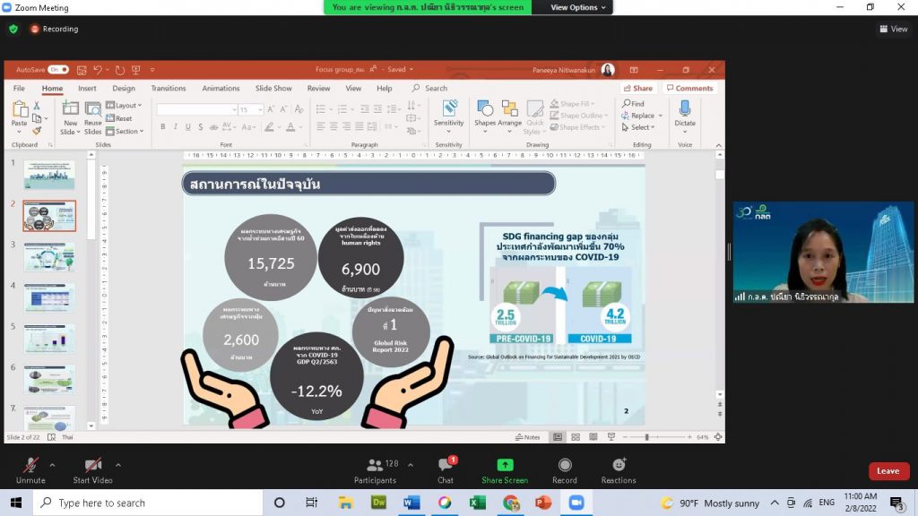The width and height of the screenshot is (918, 516).
Task: Click the Comments button
Action: coord(689,89)
